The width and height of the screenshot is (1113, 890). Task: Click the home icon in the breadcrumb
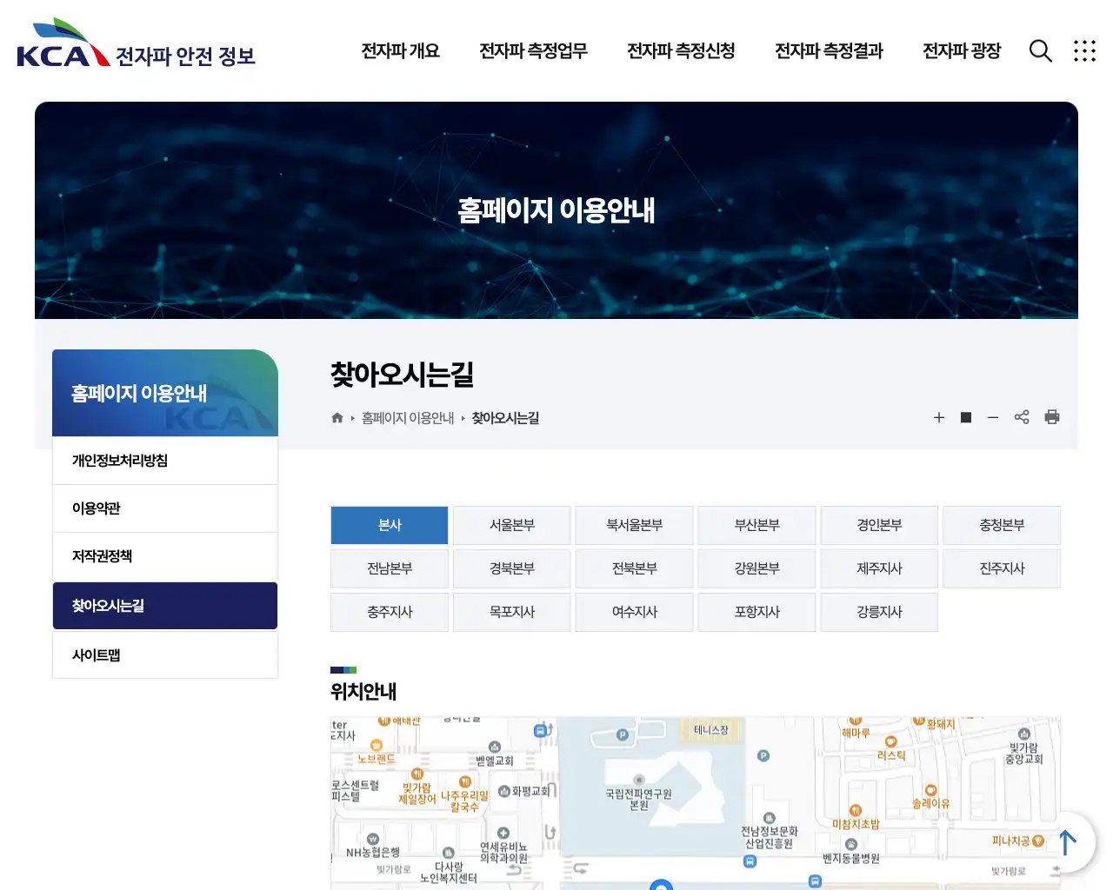click(337, 417)
